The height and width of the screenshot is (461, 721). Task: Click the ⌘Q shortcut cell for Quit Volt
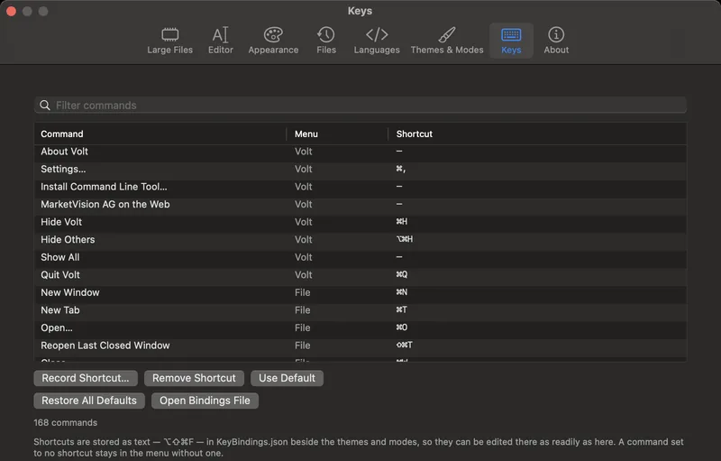click(402, 274)
